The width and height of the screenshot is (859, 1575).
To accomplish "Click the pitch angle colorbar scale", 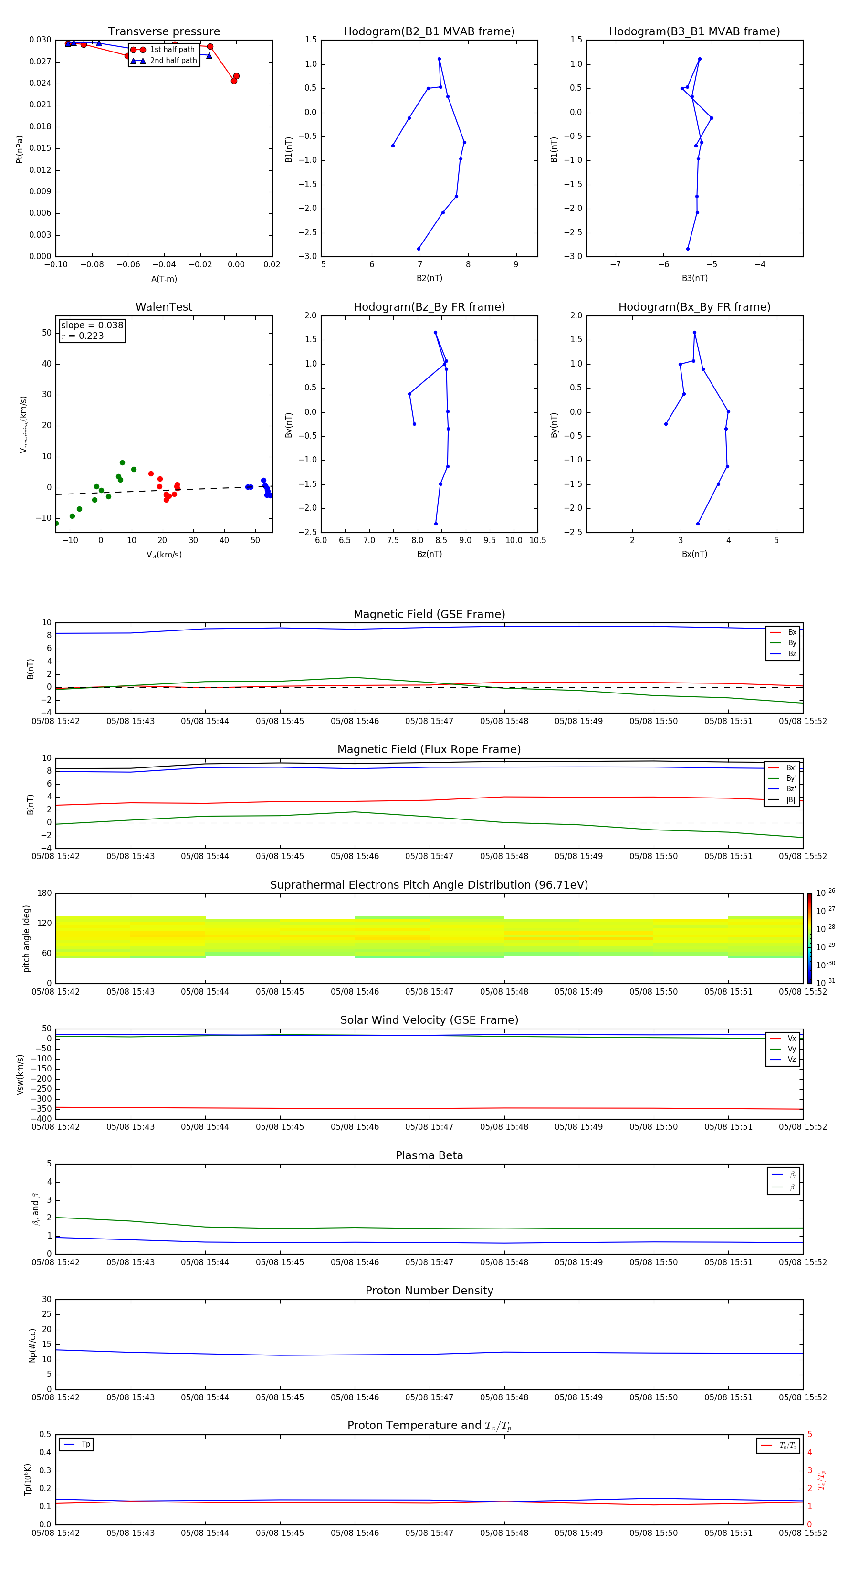I will 809,938.
